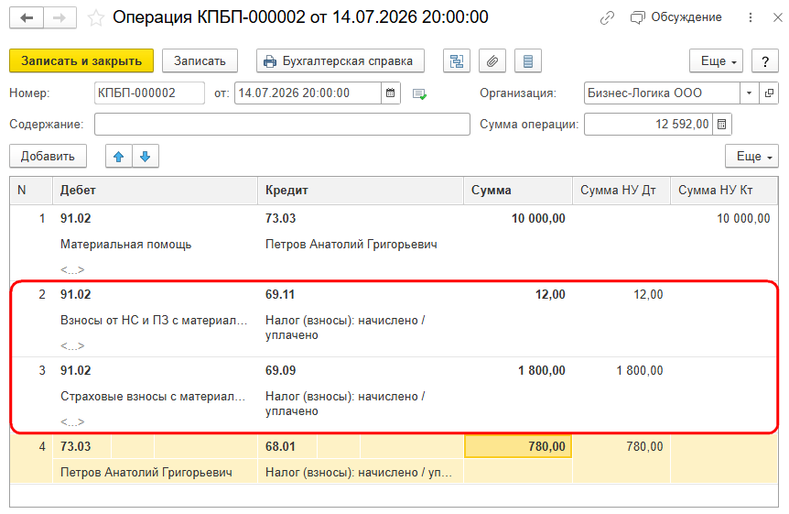Close the operation form with the X
The height and width of the screenshot is (514, 789).
click(777, 17)
